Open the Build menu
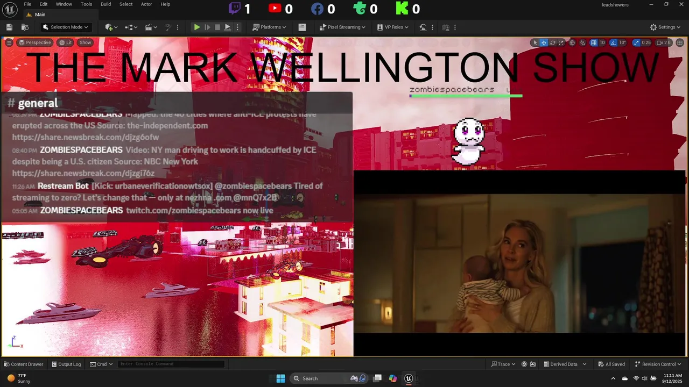 click(x=106, y=4)
